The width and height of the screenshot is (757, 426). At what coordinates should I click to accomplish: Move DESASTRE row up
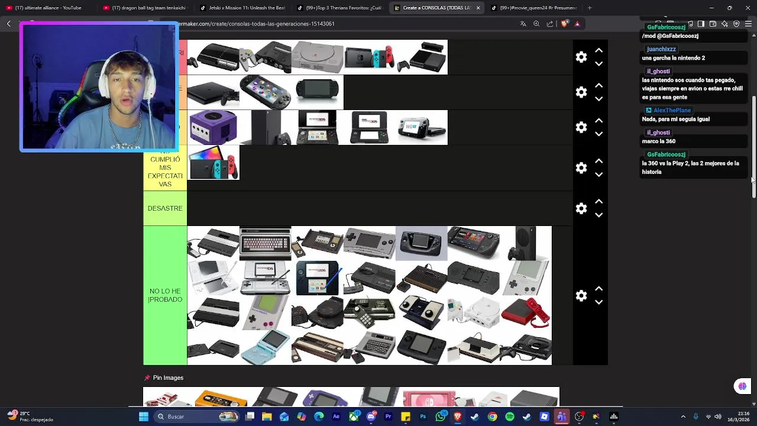(x=599, y=201)
